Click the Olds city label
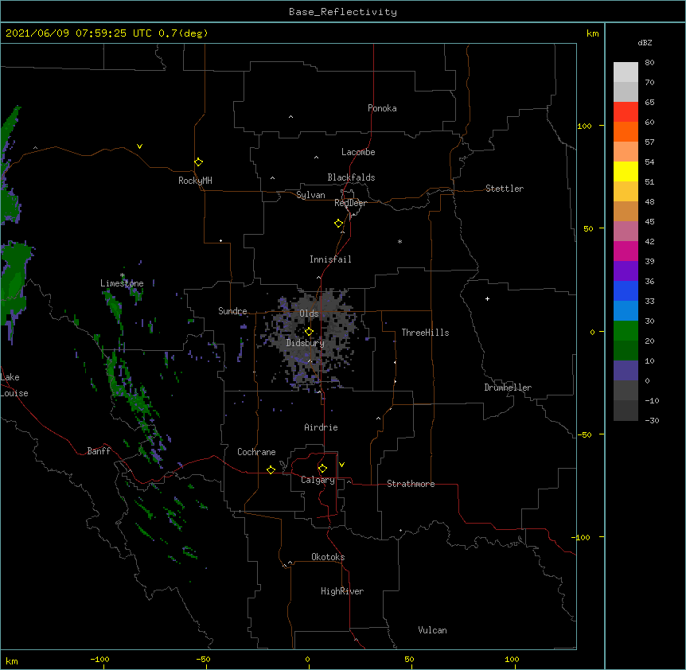The image size is (686, 670). coord(309,314)
